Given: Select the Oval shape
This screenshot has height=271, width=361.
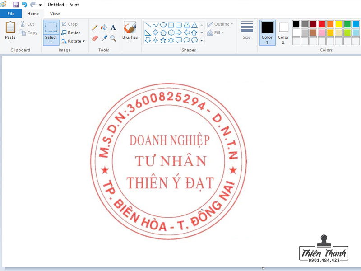Looking at the screenshot, I should tap(164, 25).
